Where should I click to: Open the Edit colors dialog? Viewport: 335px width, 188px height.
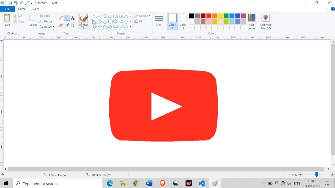click(252, 22)
